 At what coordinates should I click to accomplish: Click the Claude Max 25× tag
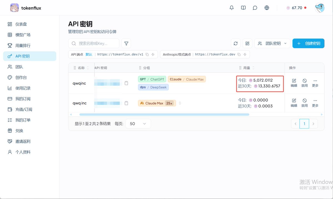[157, 103]
